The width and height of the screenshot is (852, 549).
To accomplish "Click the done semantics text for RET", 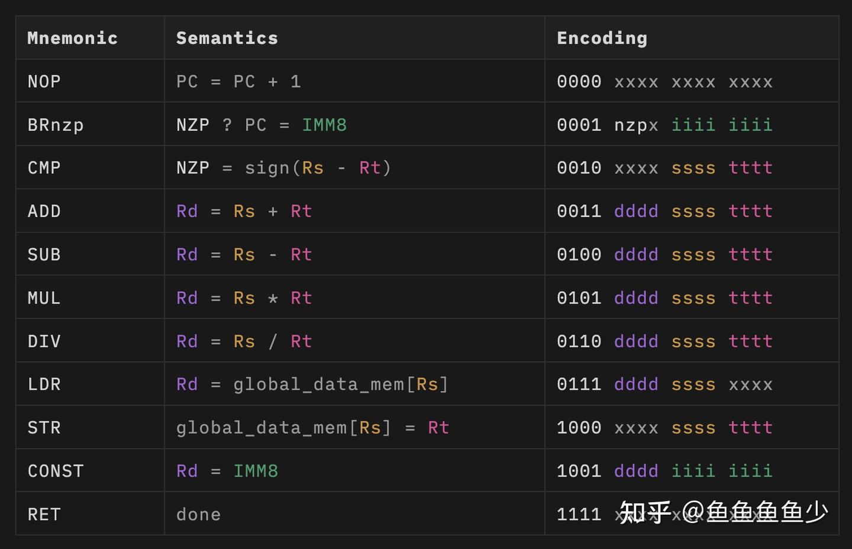I will tap(198, 514).
